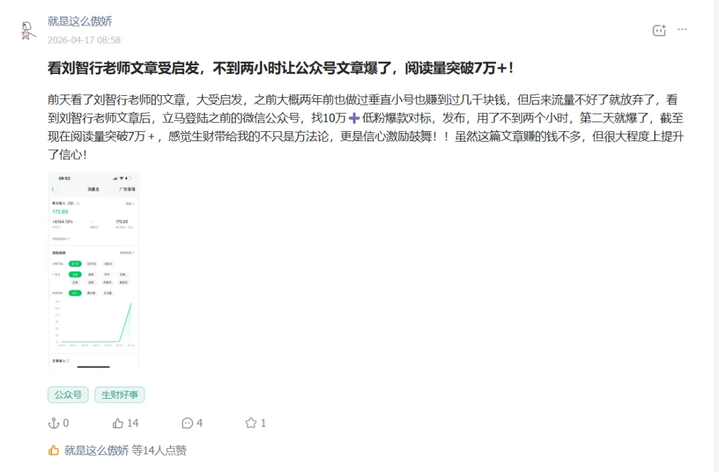Open liker name 就是这么傲娇 in likes row
The width and height of the screenshot is (719, 472).
coord(97,451)
